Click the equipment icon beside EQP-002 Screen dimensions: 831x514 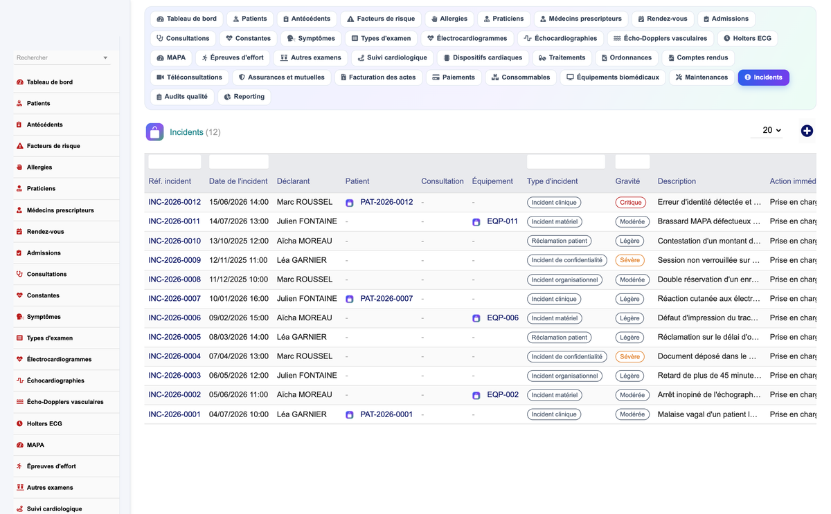coord(476,396)
